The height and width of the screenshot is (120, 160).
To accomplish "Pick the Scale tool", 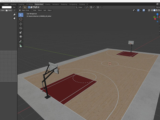I will point(21,32).
